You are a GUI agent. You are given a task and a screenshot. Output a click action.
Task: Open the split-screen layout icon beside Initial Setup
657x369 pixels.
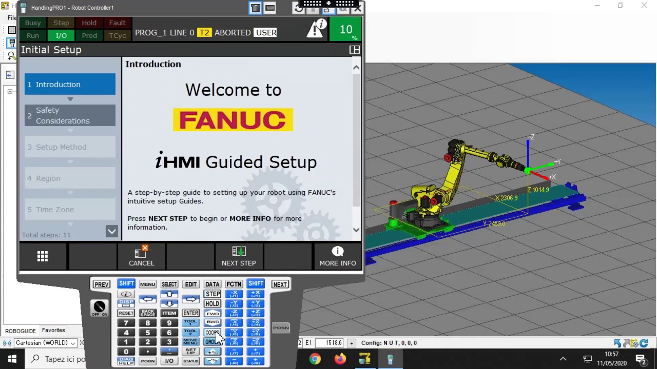pos(354,50)
